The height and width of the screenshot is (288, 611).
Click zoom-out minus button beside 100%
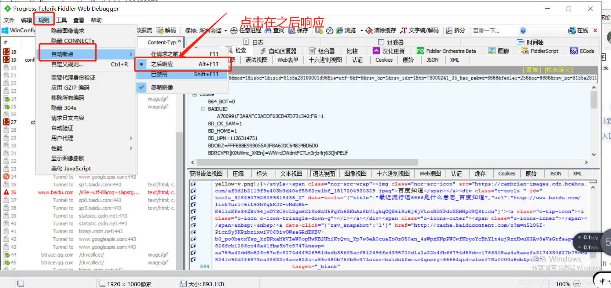click(x=577, y=284)
